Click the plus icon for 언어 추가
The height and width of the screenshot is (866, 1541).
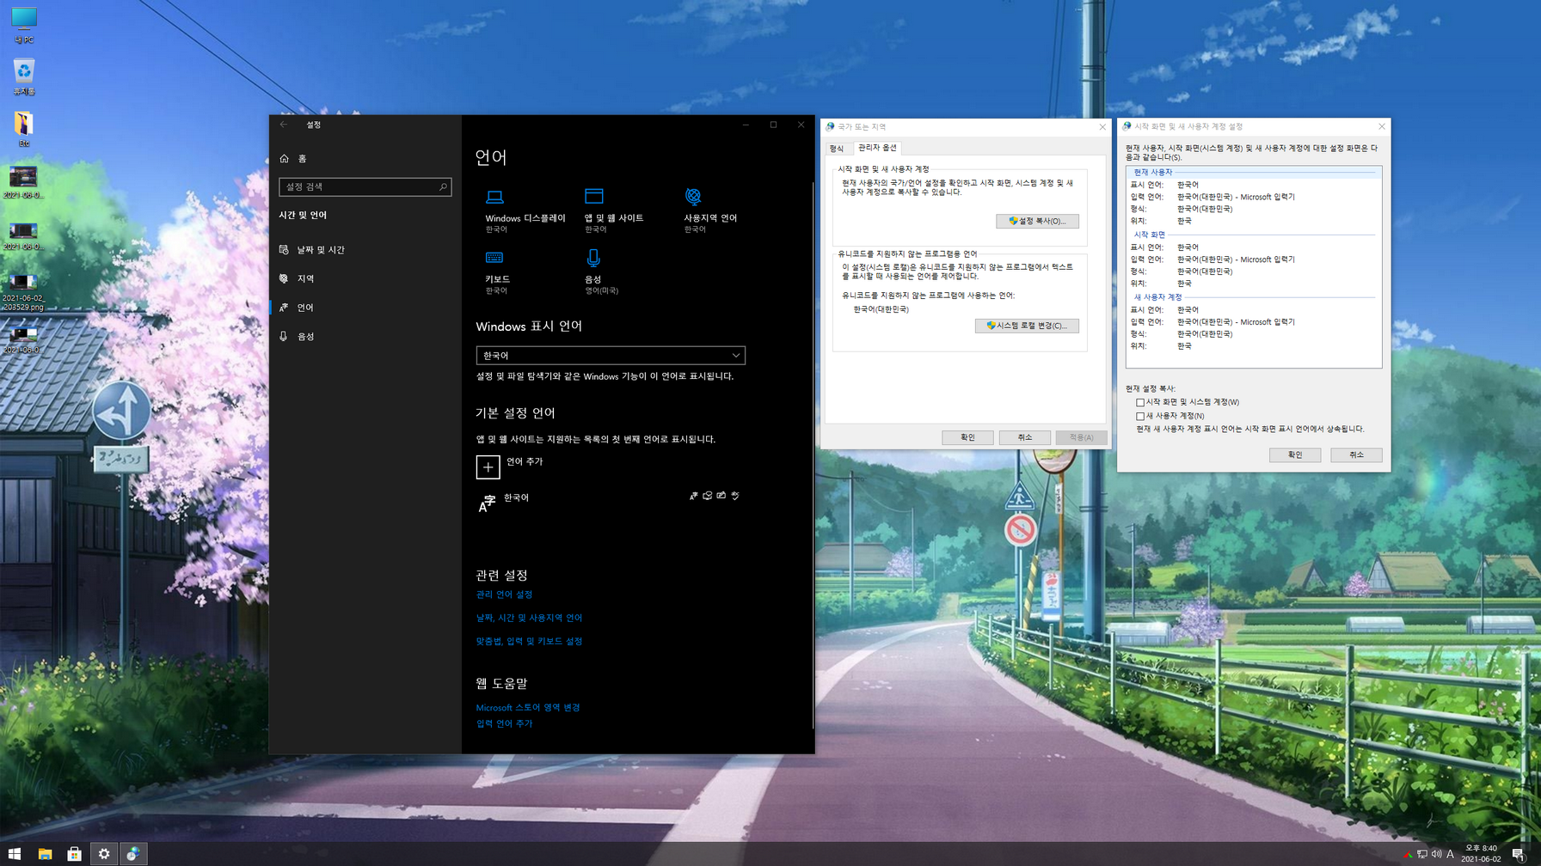click(488, 467)
